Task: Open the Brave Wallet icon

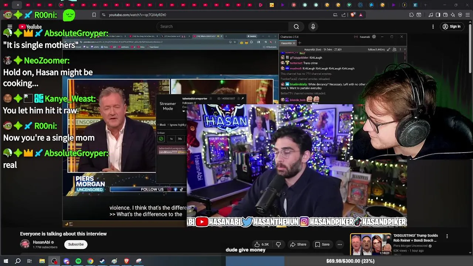Action: coord(445,15)
